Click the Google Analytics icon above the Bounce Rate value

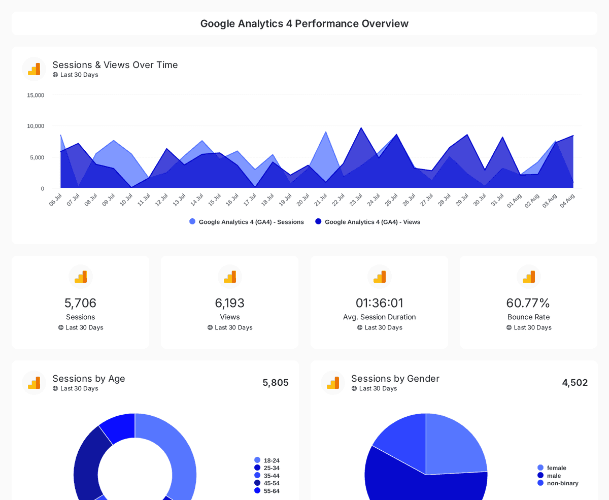click(x=529, y=277)
